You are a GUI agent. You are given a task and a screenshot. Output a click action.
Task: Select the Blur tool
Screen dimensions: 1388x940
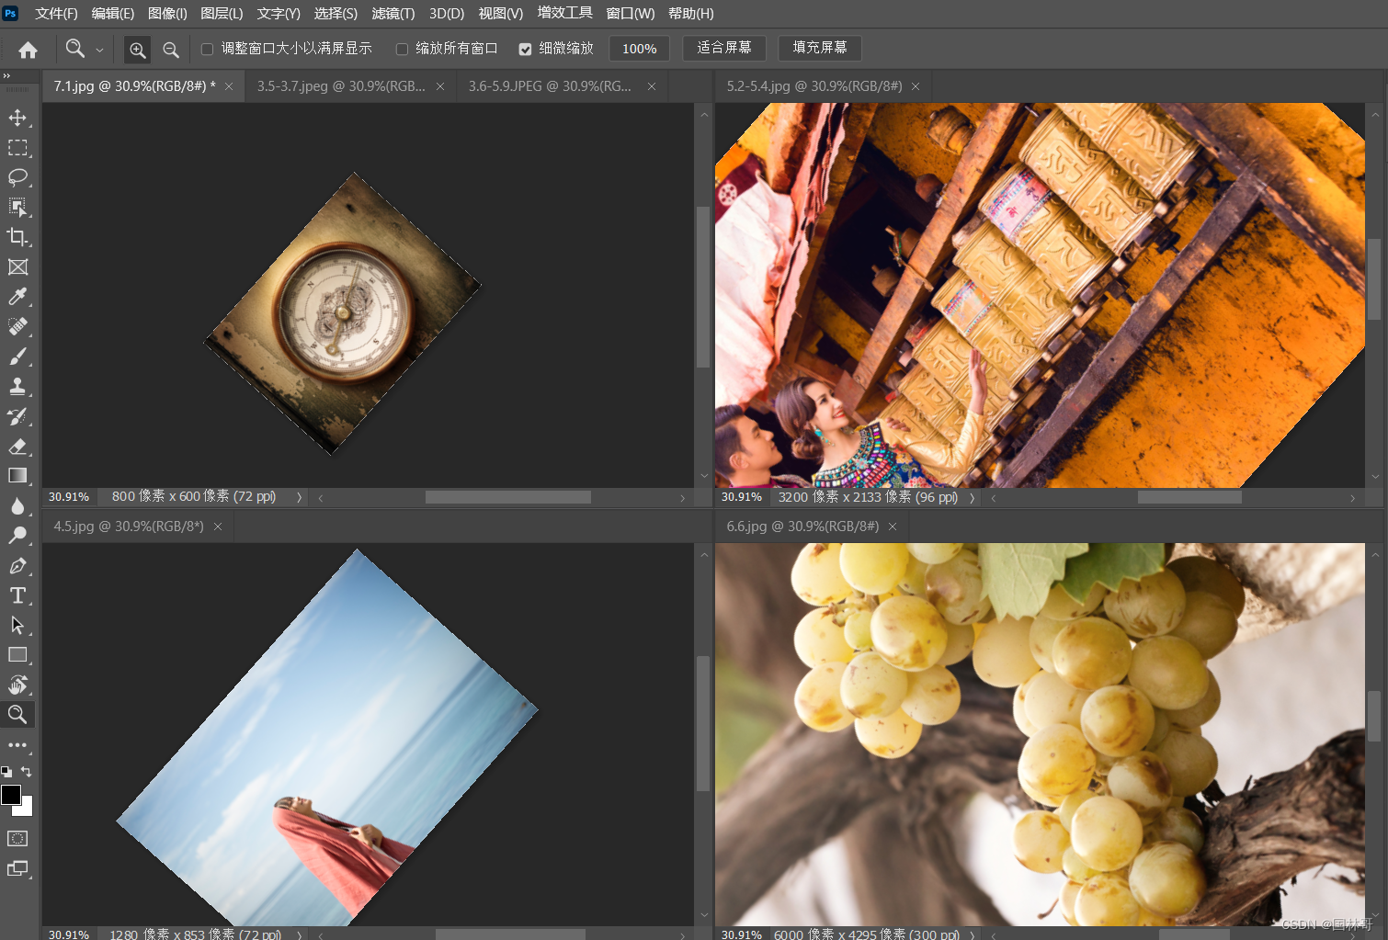point(17,505)
